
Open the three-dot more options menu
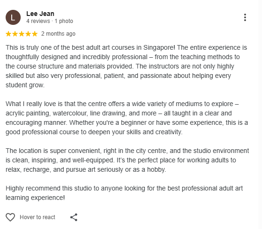(245, 17)
